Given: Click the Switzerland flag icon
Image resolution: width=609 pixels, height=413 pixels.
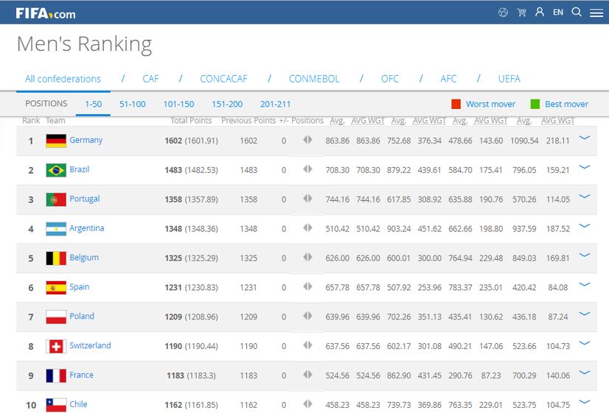Looking at the screenshot, I should [56, 346].
